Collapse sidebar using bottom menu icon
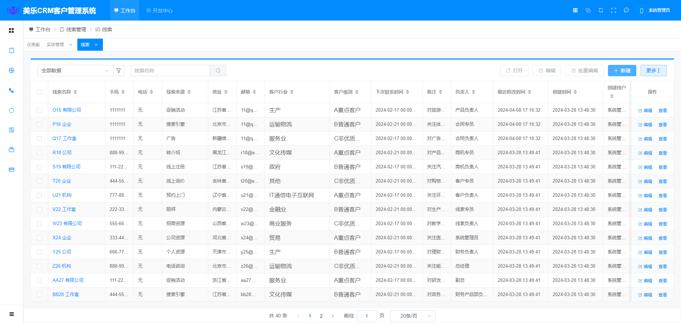This screenshot has height=323, width=681. pyautogui.click(x=11, y=314)
